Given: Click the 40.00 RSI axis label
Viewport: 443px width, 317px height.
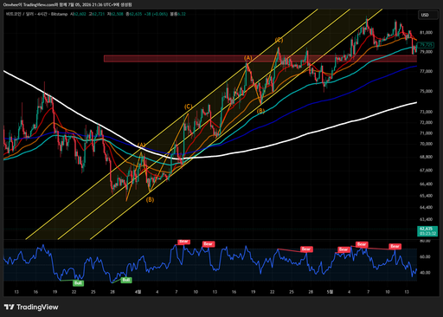Looking at the screenshot, I should [426, 273].
